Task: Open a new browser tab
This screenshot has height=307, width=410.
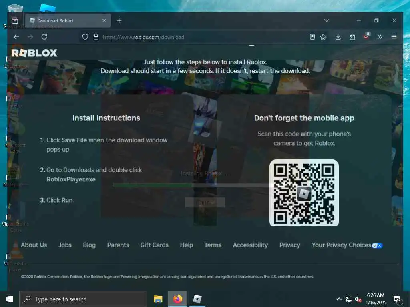Action: click(119, 21)
